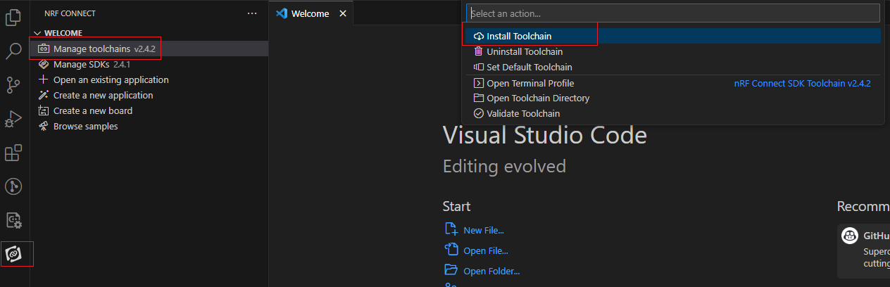Screen dimensions: 890x287
Task: Close the Welcome tab
Action: [x=343, y=13]
